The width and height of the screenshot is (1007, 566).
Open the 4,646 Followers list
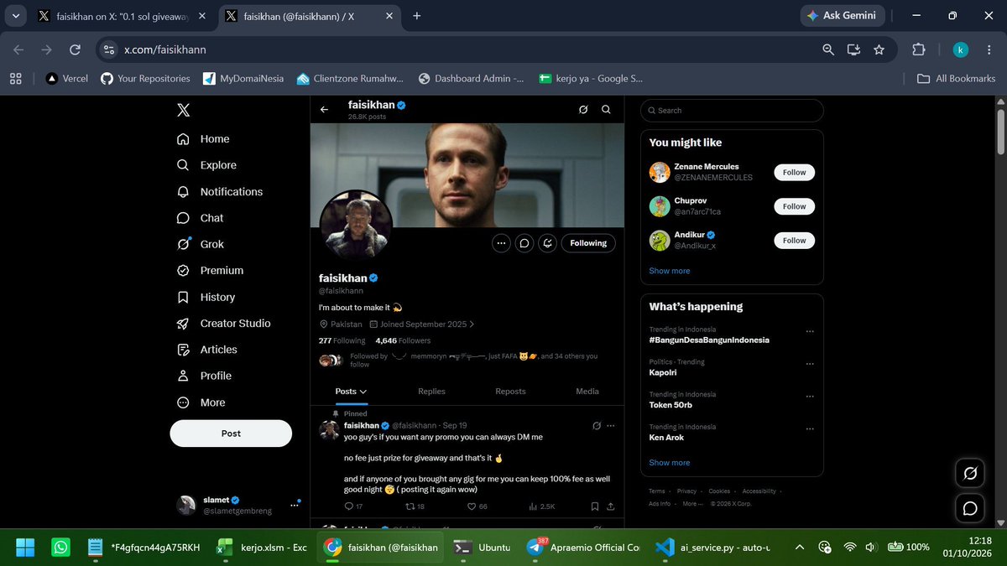[403, 341]
